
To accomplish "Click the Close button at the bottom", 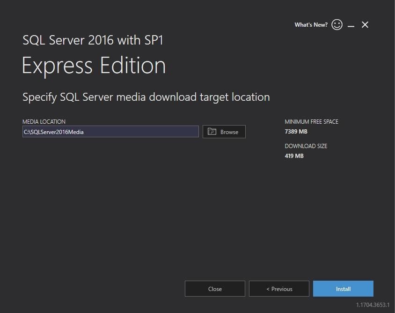I will click(x=215, y=289).
